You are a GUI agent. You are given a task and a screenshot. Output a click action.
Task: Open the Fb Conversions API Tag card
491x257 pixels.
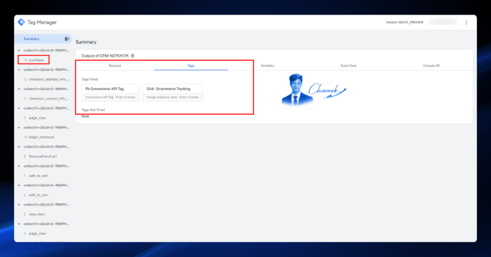tap(110, 92)
